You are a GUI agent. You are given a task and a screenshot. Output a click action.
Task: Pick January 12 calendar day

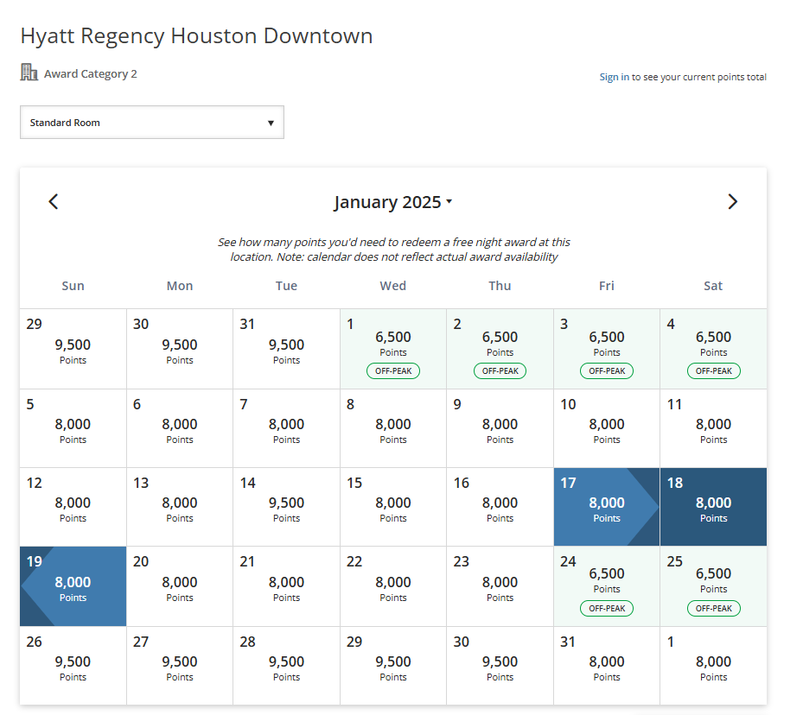(73, 508)
